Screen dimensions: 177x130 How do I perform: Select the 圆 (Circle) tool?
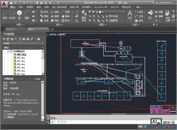[19, 14]
